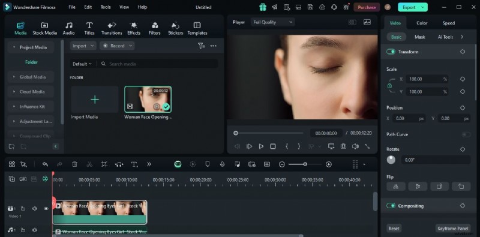
Task: Click the split scissors icon
Action: click(89, 164)
